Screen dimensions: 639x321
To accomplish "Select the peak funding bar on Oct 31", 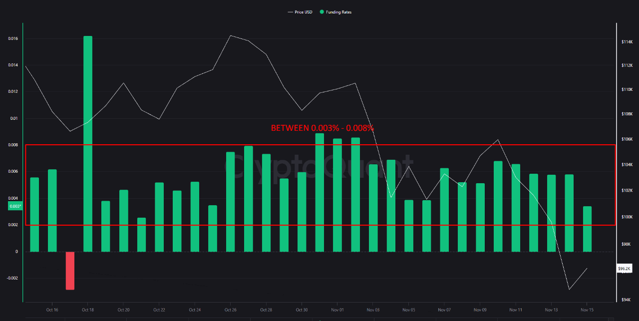I will click(319, 190).
